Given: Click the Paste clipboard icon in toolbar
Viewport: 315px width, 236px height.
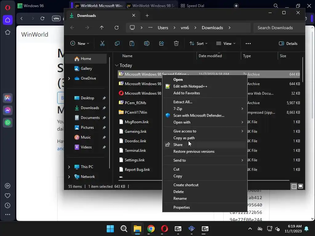Looking at the screenshot, I should (x=132, y=43).
